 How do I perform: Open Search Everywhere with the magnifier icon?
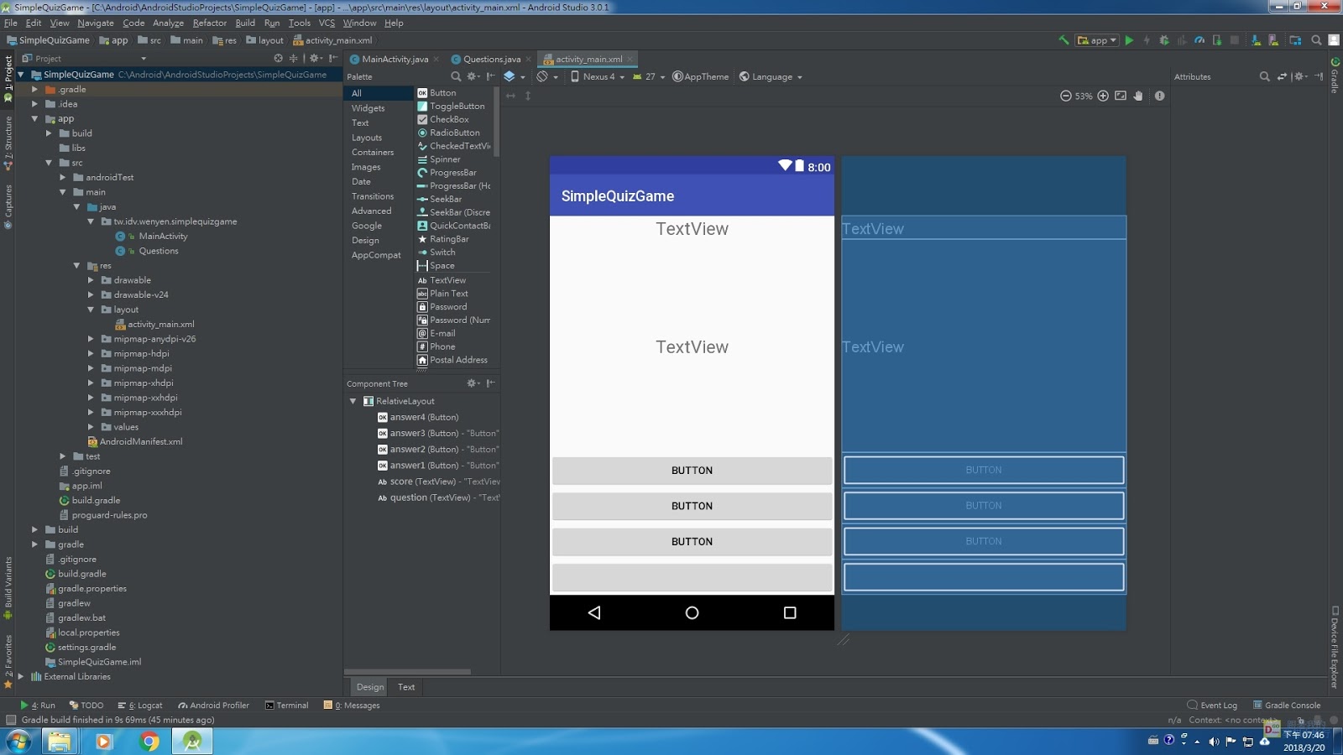(1316, 39)
